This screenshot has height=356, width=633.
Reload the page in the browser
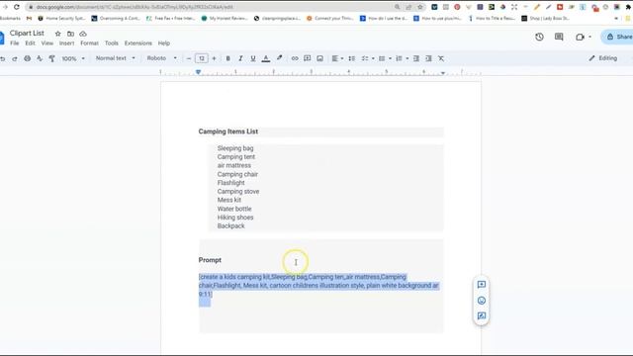[x=17, y=7]
